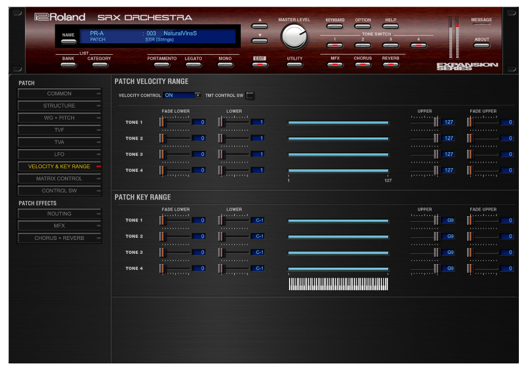The height and width of the screenshot is (375, 528).
Task: Toggle Tone Switch 3
Action: [x=391, y=45]
